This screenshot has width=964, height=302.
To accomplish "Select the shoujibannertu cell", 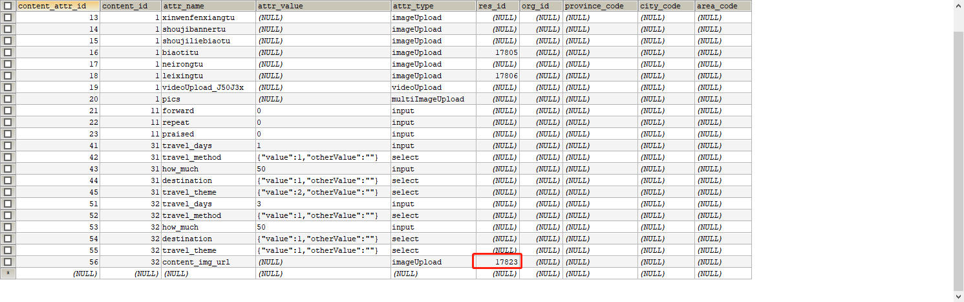I will (x=208, y=29).
